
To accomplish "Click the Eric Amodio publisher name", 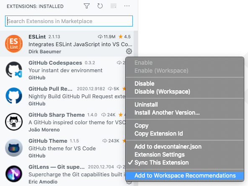I will pos(43,182).
